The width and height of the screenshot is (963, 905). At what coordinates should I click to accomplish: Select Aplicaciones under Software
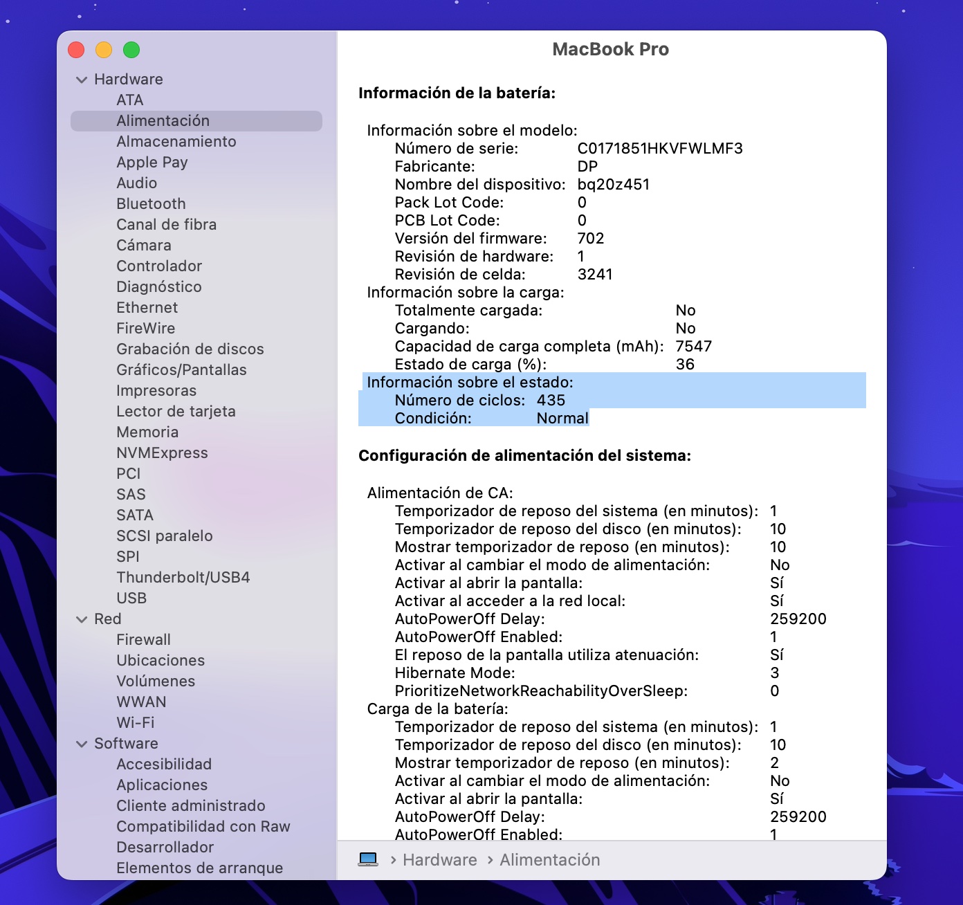coord(162,785)
